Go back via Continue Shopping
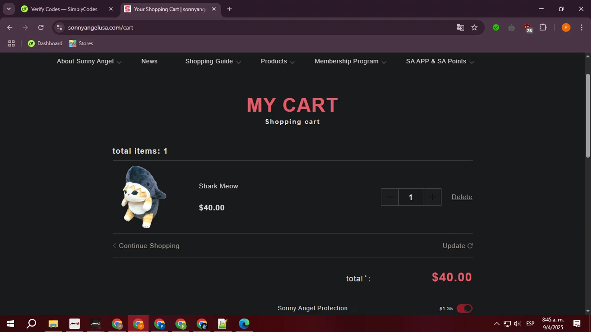The height and width of the screenshot is (332, 591). click(x=146, y=246)
